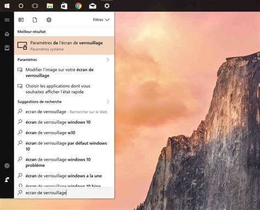Click the feedback person icon in sidebar

(7, 180)
